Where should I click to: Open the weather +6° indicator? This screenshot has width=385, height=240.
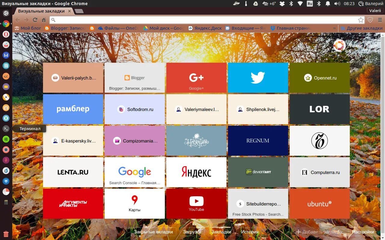tap(269, 4)
